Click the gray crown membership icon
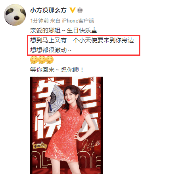 coord(80,10)
